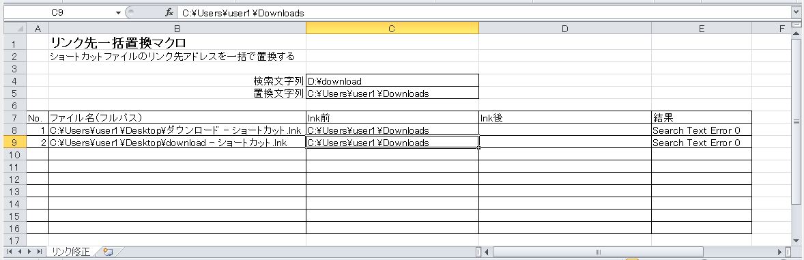
Task: Select the file path cell containing ダウンロード - ショートカット.lnk
Action: 177,130
